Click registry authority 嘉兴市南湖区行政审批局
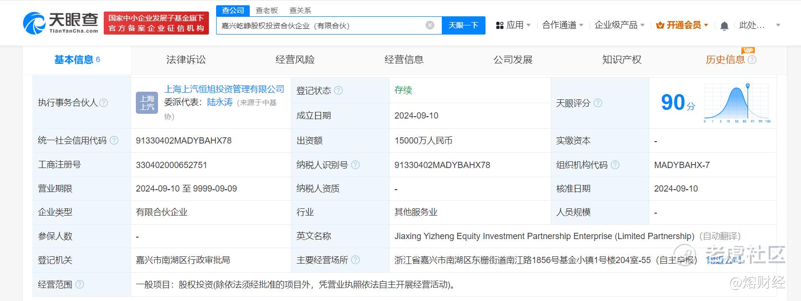 (x=183, y=260)
